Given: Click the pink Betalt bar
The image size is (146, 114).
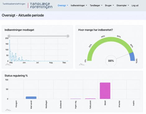Looking at the screenshot, I should click(x=105, y=91).
